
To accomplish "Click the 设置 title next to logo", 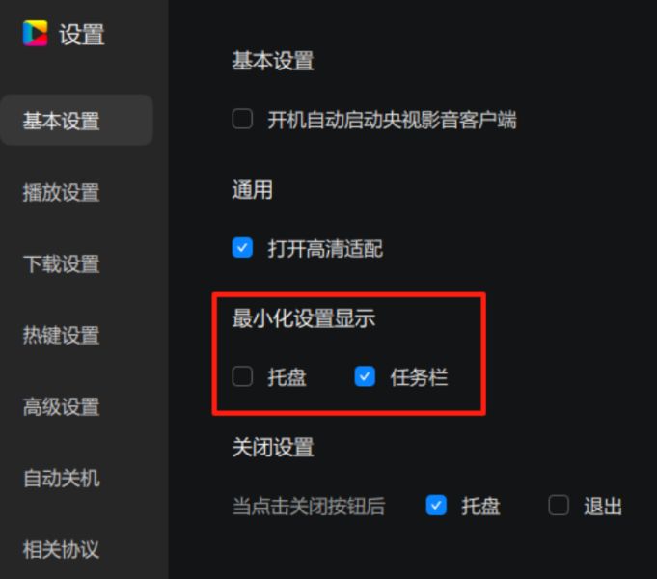I will (x=82, y=34).
